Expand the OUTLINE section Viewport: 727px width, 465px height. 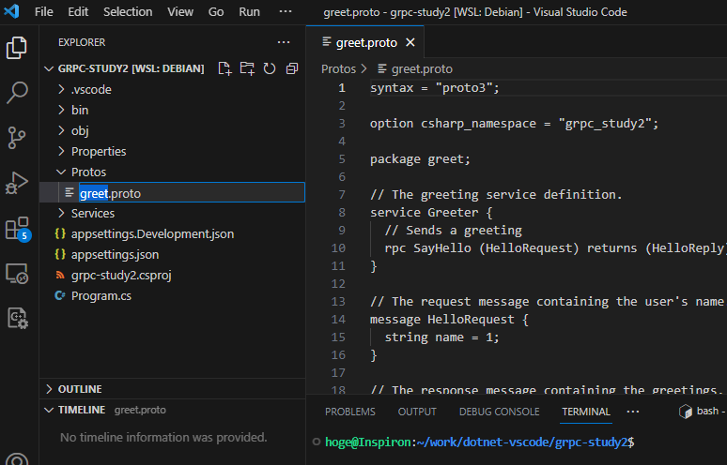pos(80,389)
